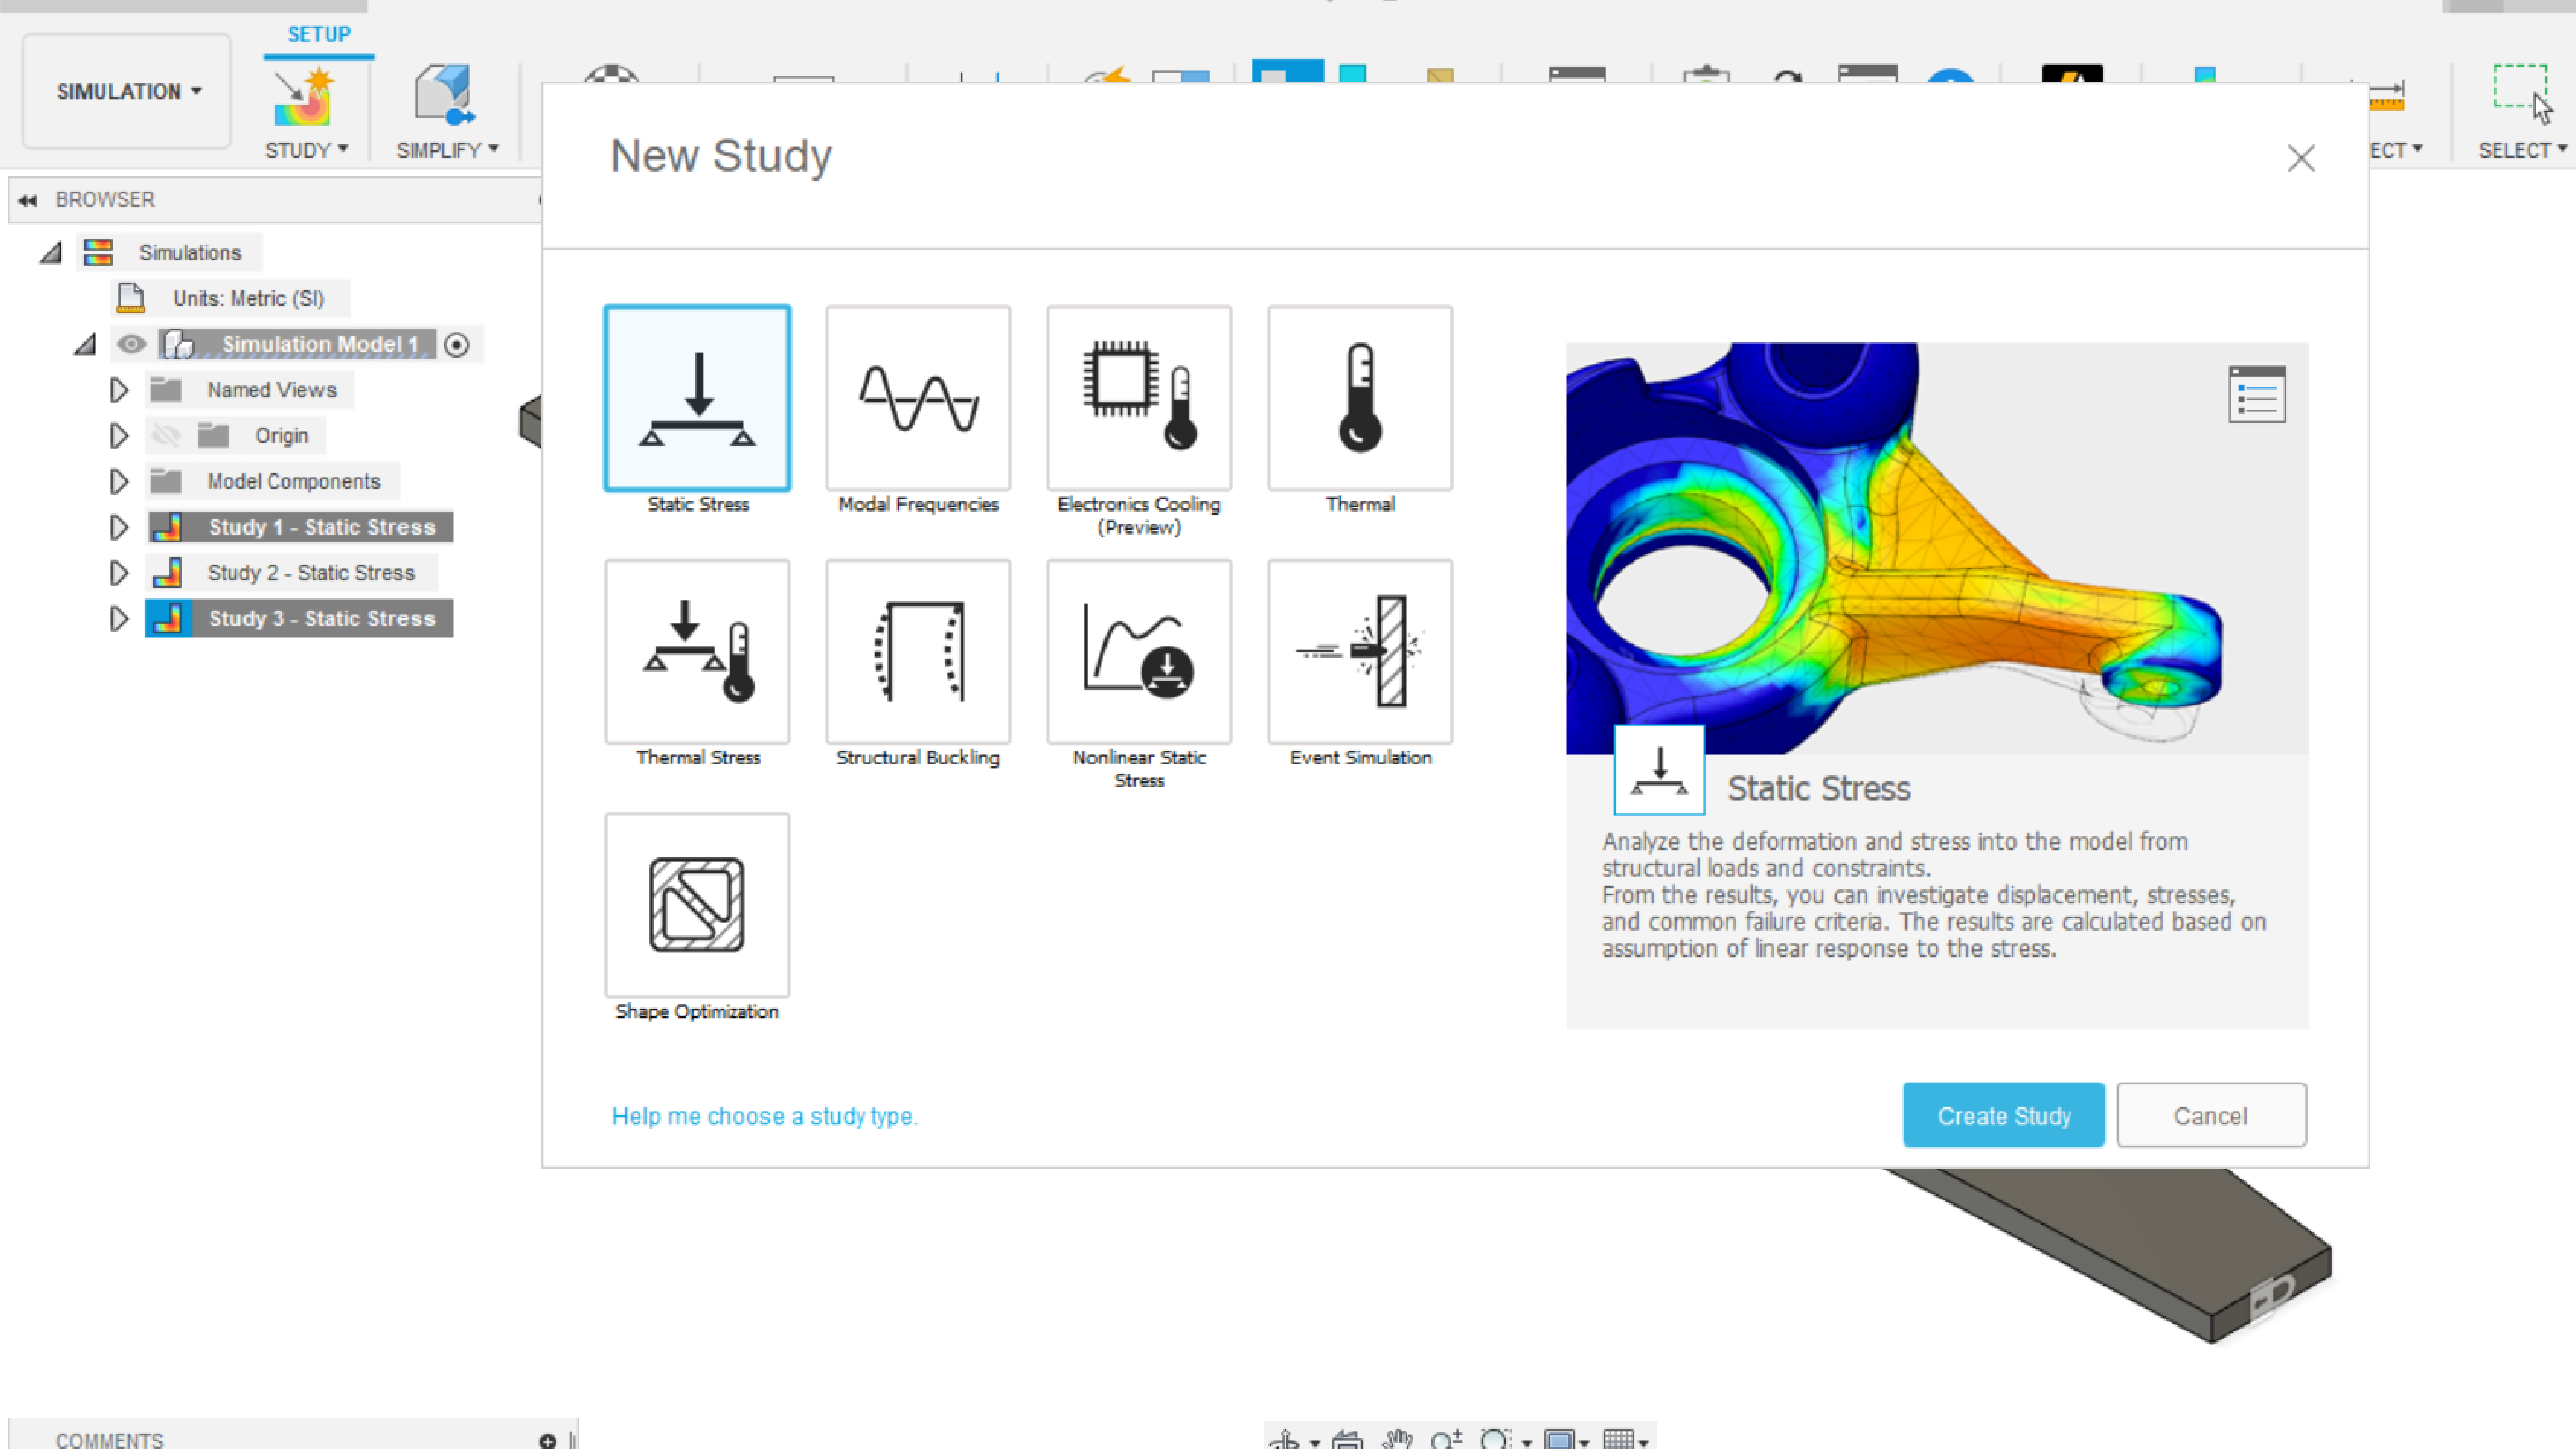The image size is (2576, 1449).
Task: Expand Study 2 - Static Stress node
Action: 119,573
